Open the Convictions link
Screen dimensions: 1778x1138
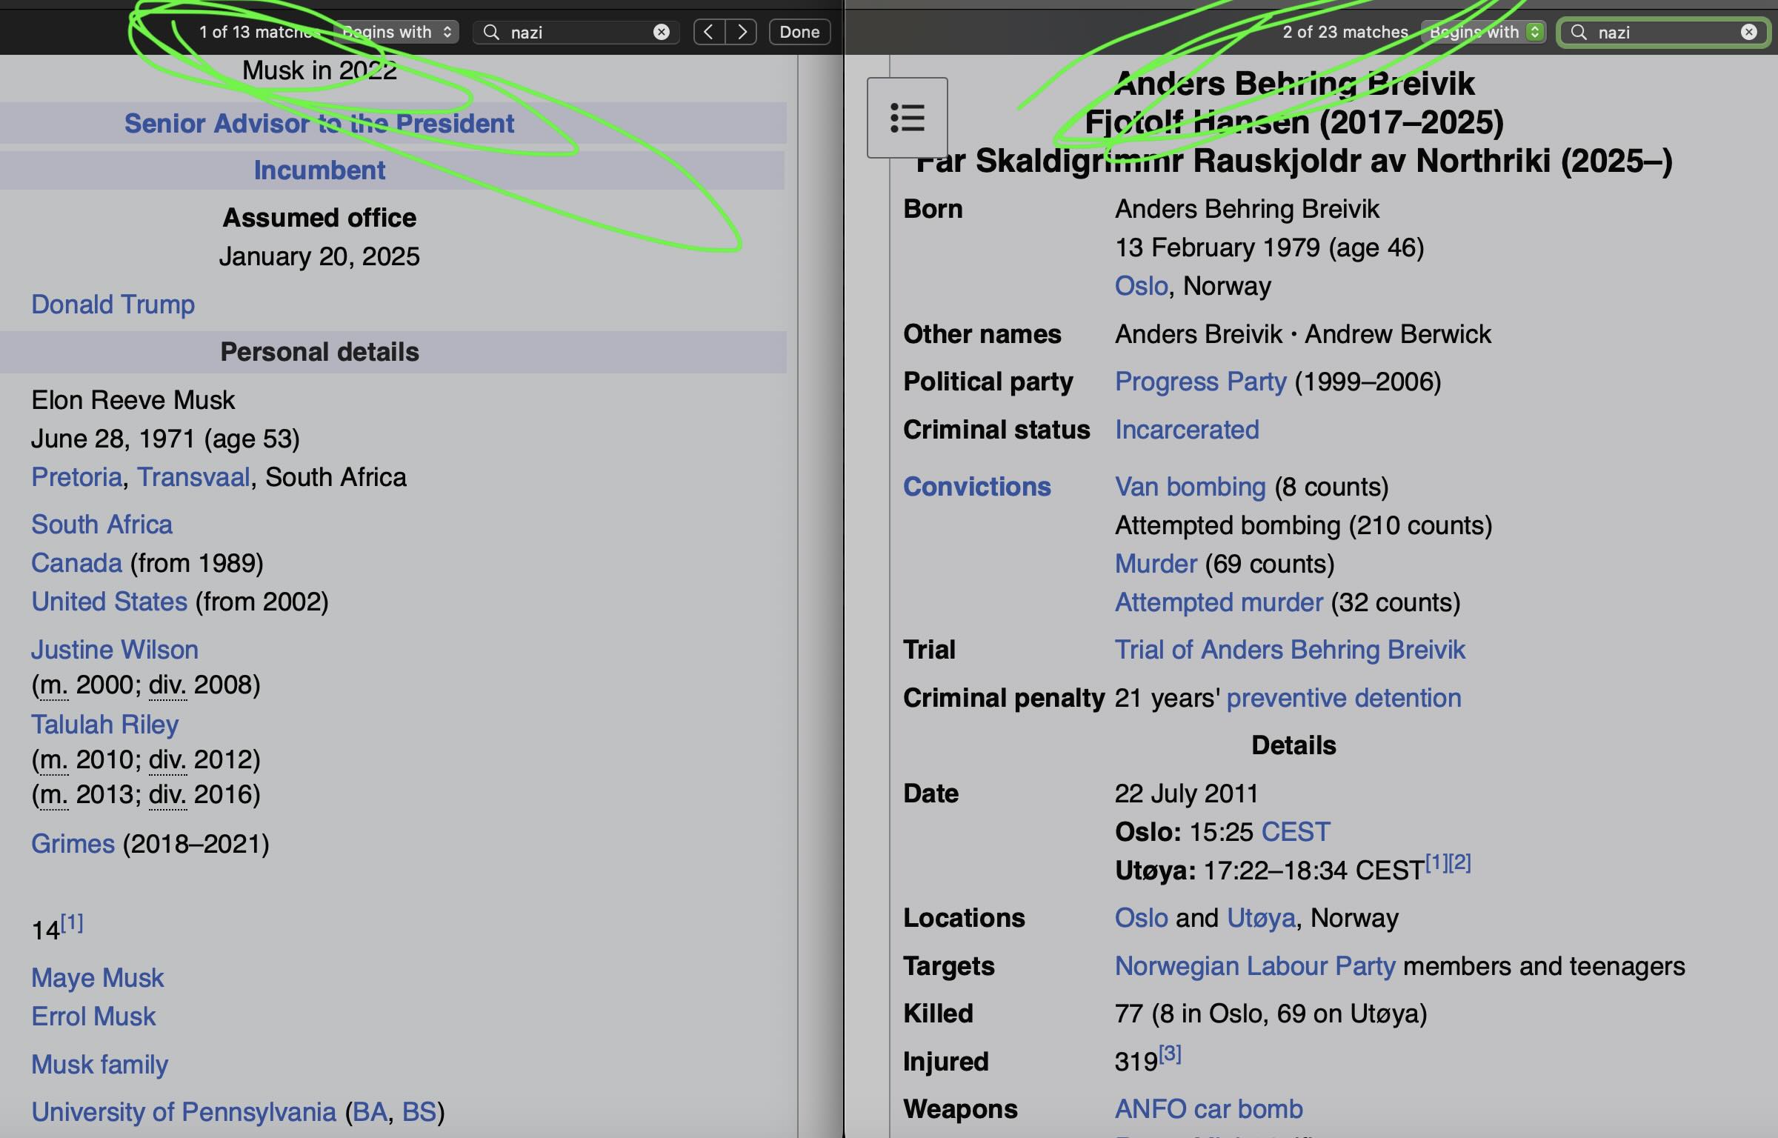pos(977,487)
